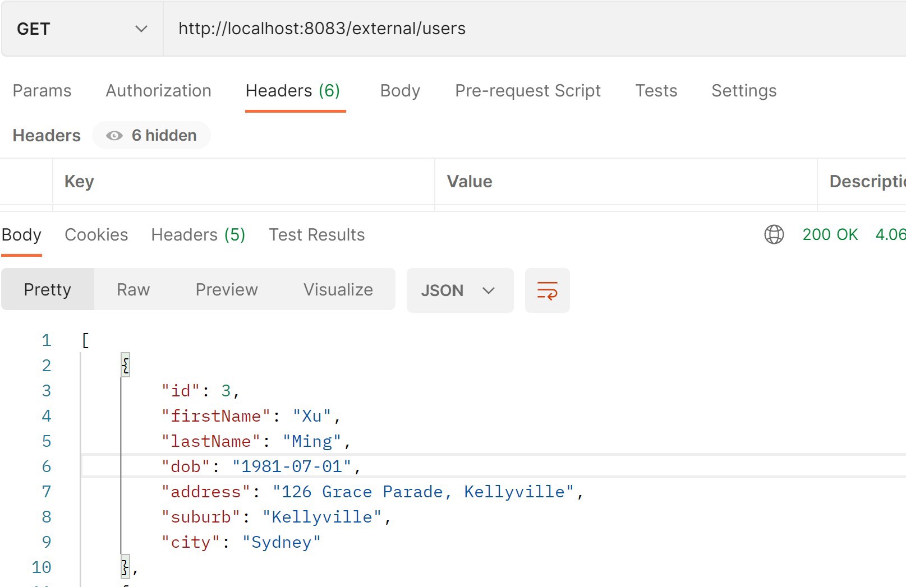Open the GET method dropdown

click(82, 29)
